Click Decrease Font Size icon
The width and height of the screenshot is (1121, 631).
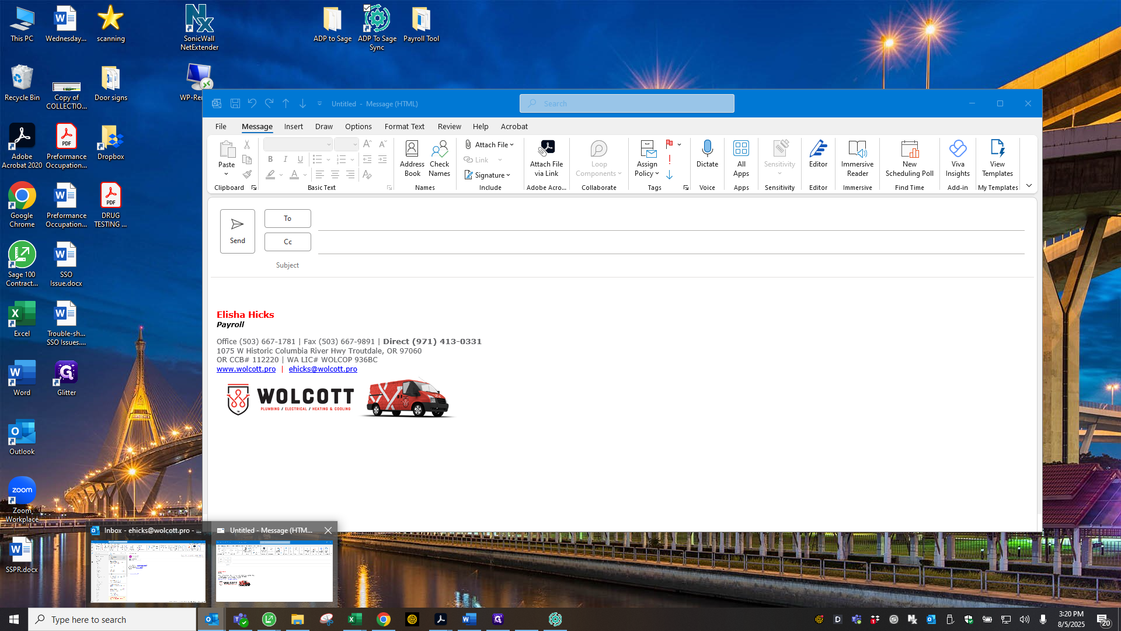(382, 144)
